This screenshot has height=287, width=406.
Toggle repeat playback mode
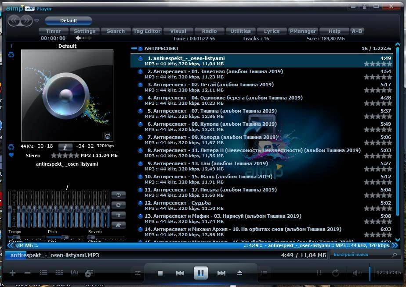336,273
